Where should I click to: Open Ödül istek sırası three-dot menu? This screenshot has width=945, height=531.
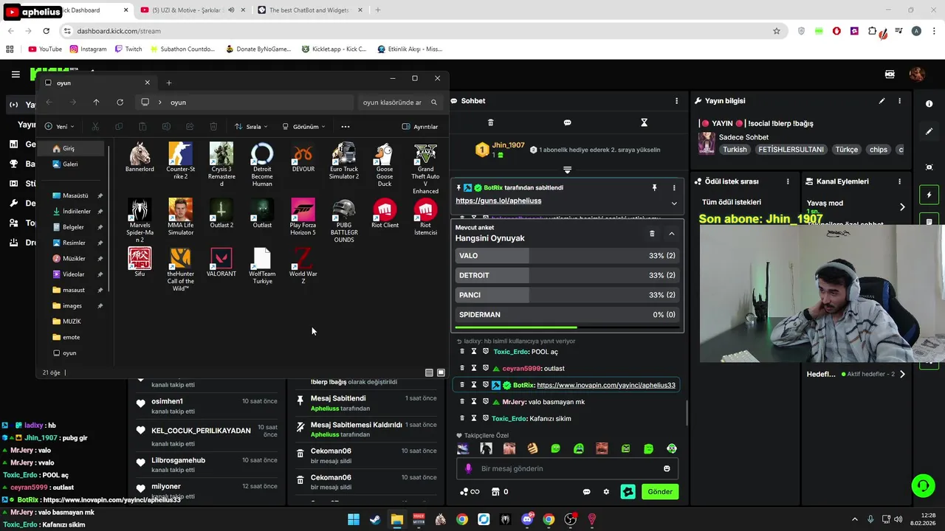pyautogui.click(x=788, y=181)
